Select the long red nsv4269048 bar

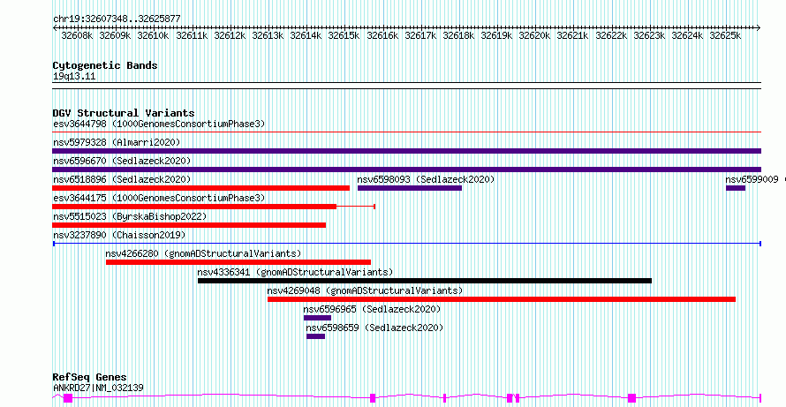(x=502, y=299)
